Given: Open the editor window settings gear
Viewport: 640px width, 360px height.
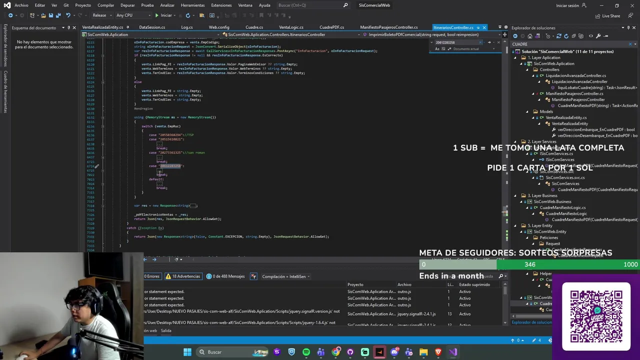Looking at the screenshot, I should [x=506, y=27].
